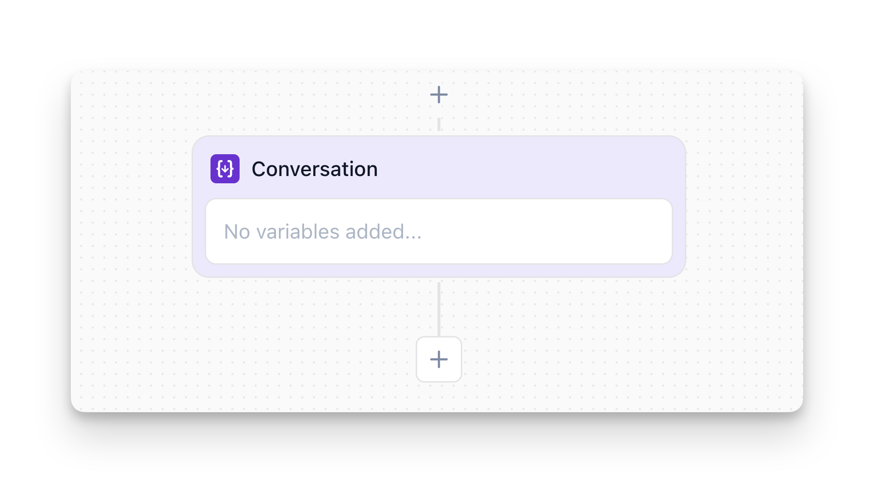Click the 'Conversation' text label
874x483 pixels.
click(314, 169)
